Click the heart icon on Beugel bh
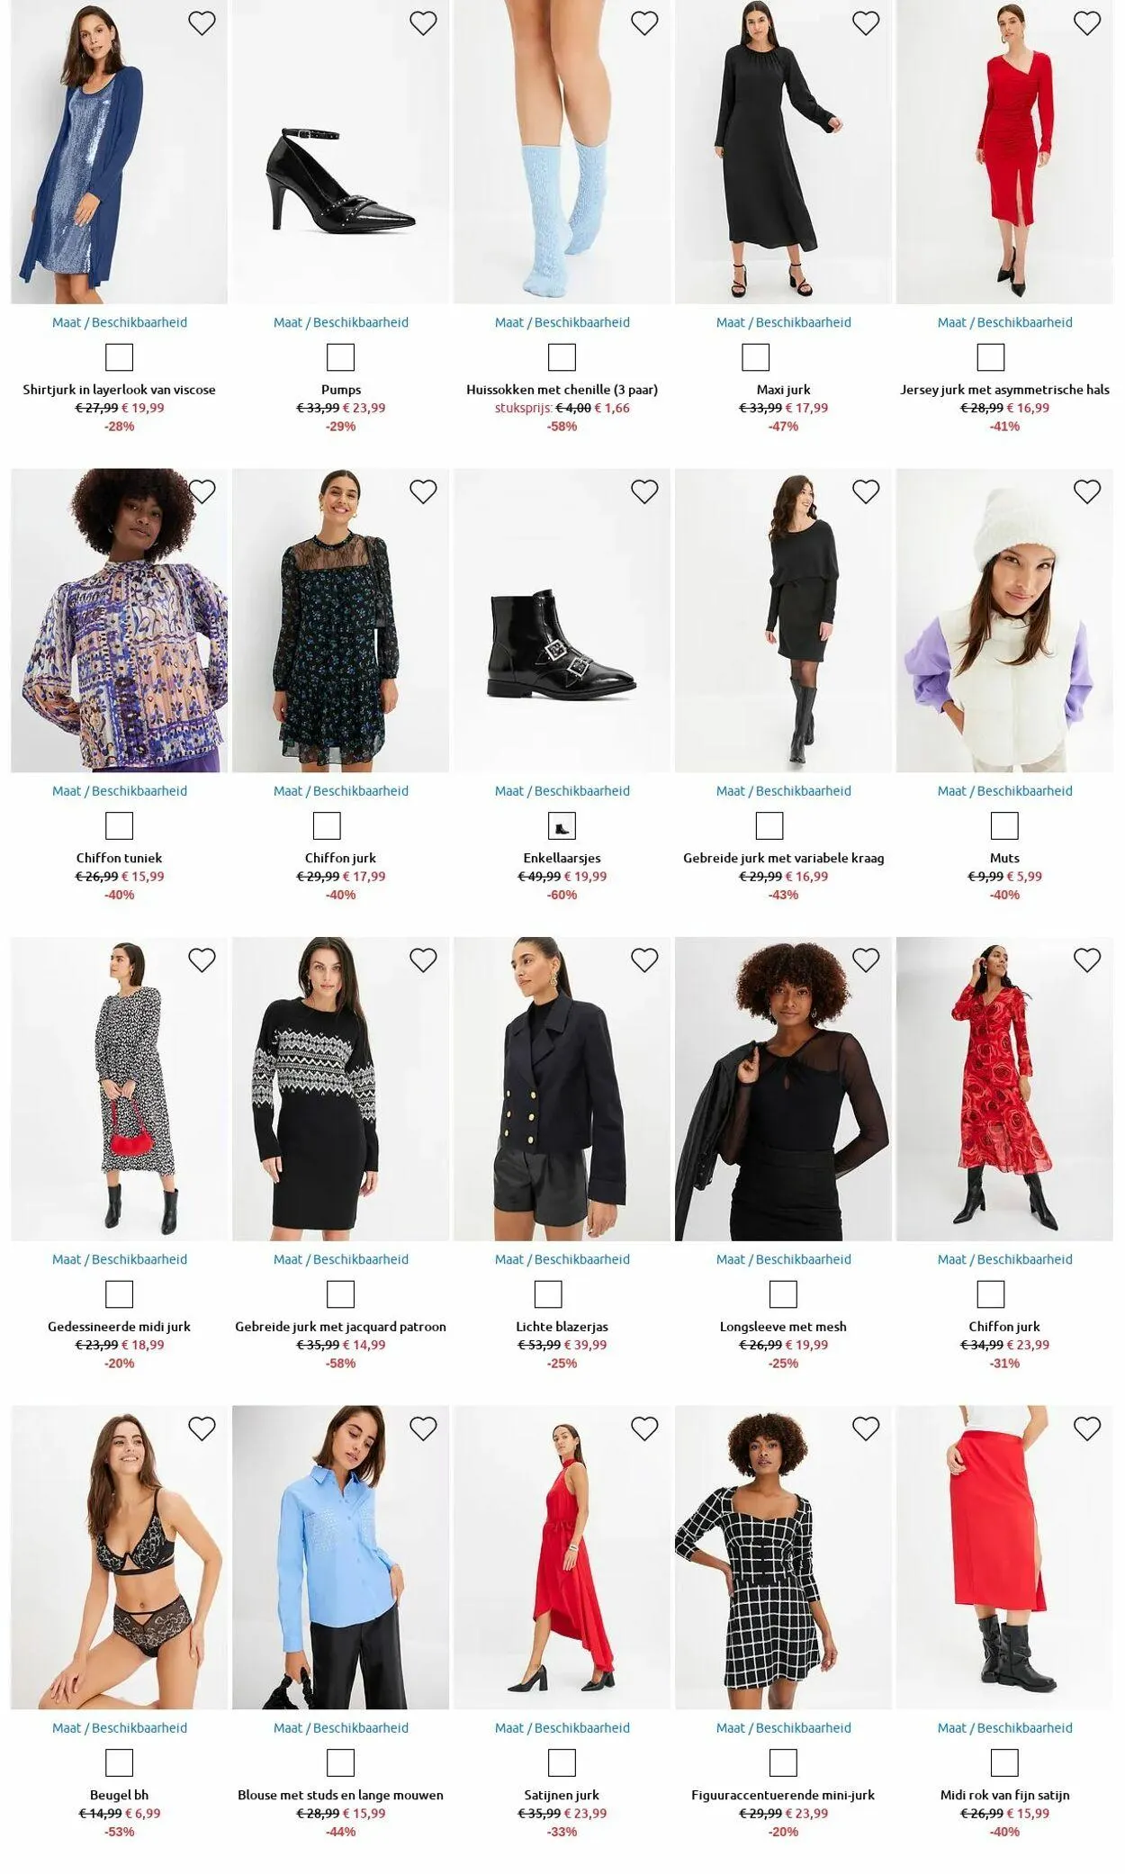Image resolution: width=1125 pixels, height=1874 pixels. coord(202,1428)
